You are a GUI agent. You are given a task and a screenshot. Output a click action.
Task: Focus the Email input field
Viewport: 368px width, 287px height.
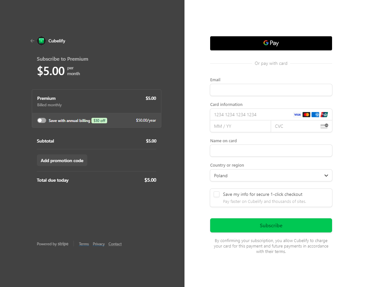tap(271, 90)
